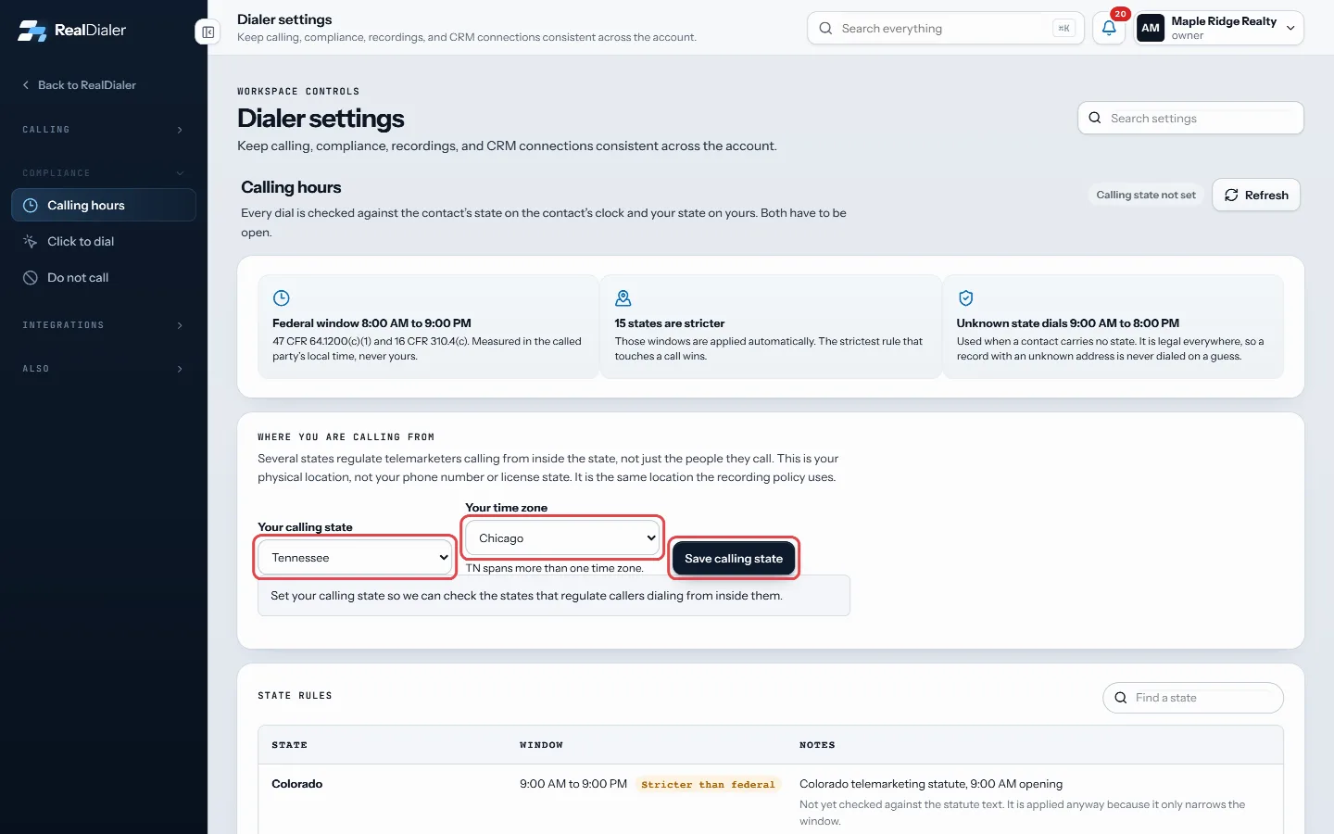
Task: Click the STATE column header
Action: 290,745
